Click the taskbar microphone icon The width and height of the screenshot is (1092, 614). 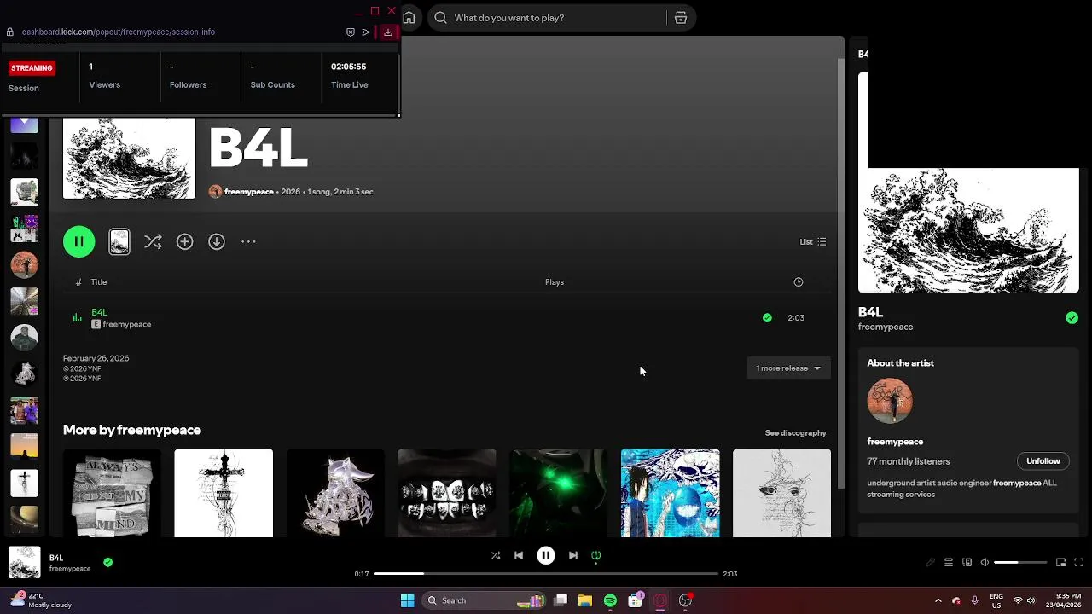click(x=974, y=601)
